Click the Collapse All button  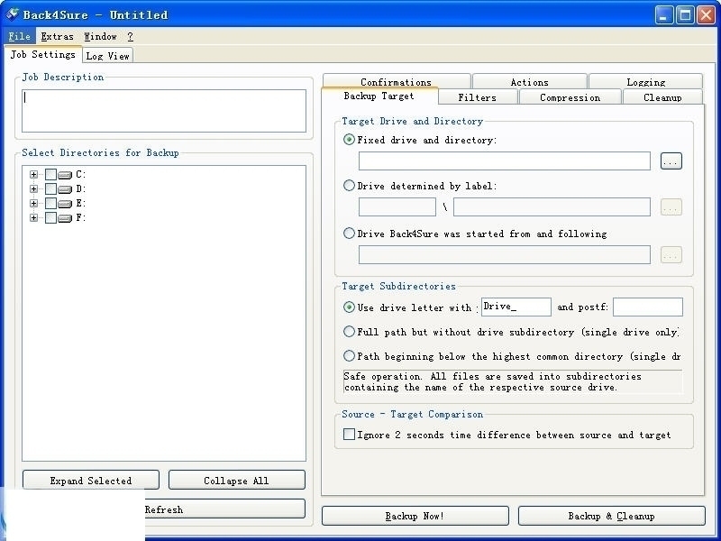click(236, 480)
